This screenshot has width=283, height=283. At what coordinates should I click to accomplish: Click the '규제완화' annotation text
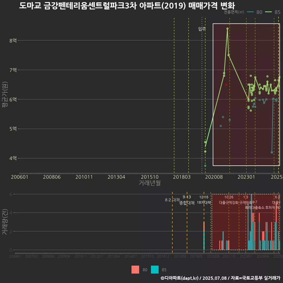[x=246, y=203]
